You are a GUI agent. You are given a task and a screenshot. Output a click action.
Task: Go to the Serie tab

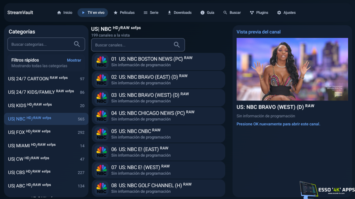(151, 12)
